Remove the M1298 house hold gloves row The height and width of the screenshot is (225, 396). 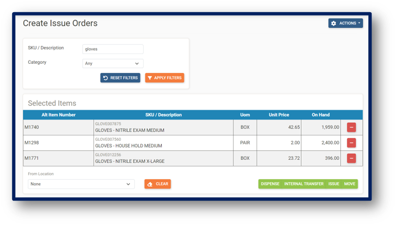(x=351, y=142)
